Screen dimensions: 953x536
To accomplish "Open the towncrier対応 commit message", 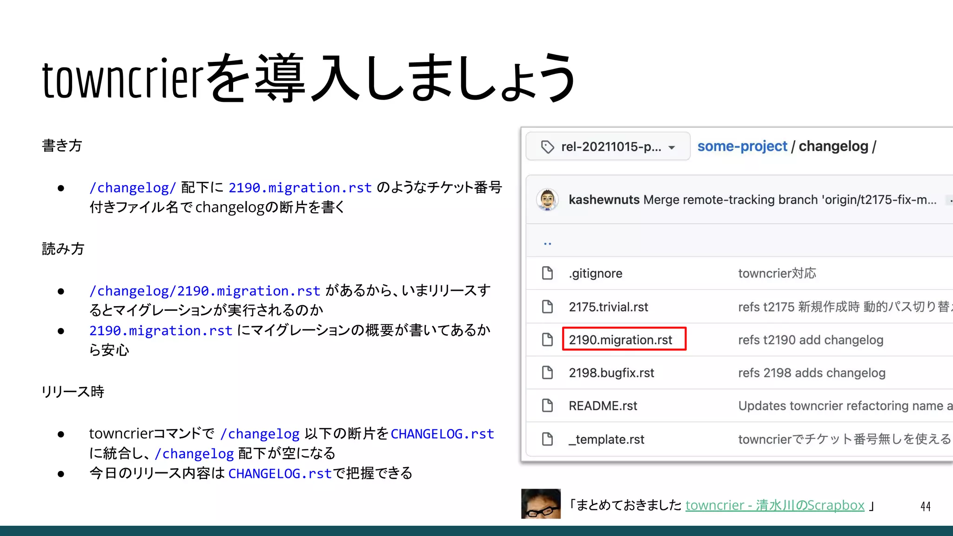I will [x=777, y=273].
